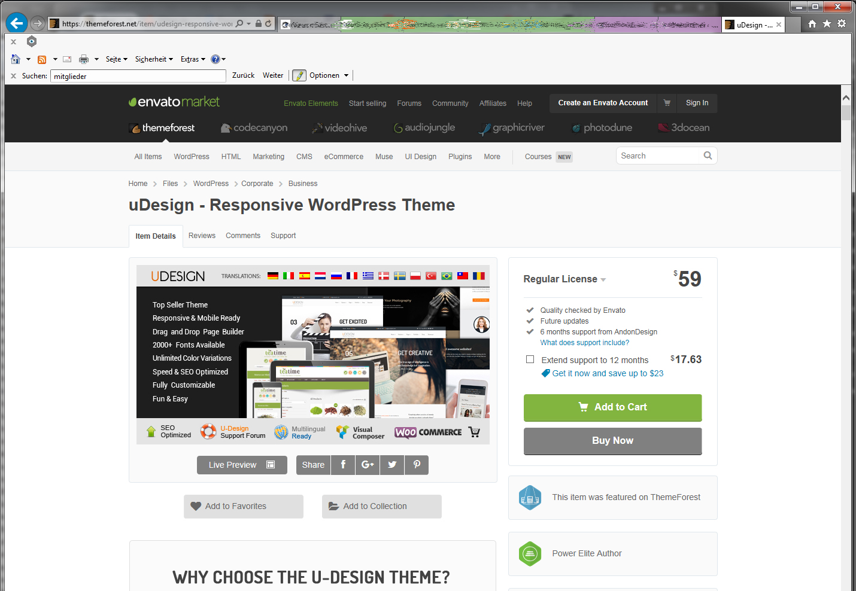The image size is (856, 591).
Task: Open favorites star icon at top right
Action: tap(827, 24)
